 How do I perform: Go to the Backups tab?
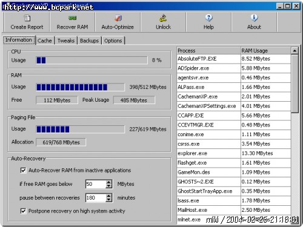click(x=89, y=41)
